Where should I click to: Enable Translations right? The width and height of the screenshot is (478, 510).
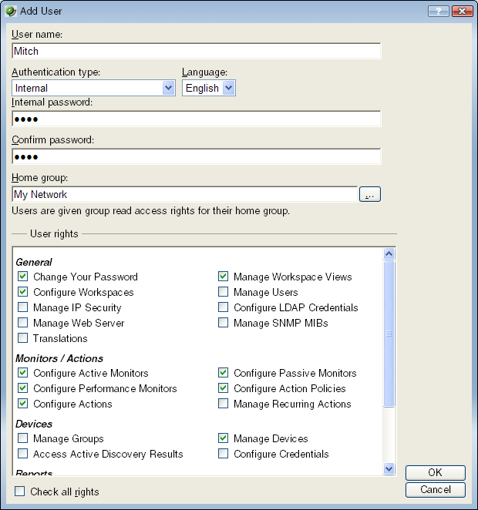coord(23,338)
